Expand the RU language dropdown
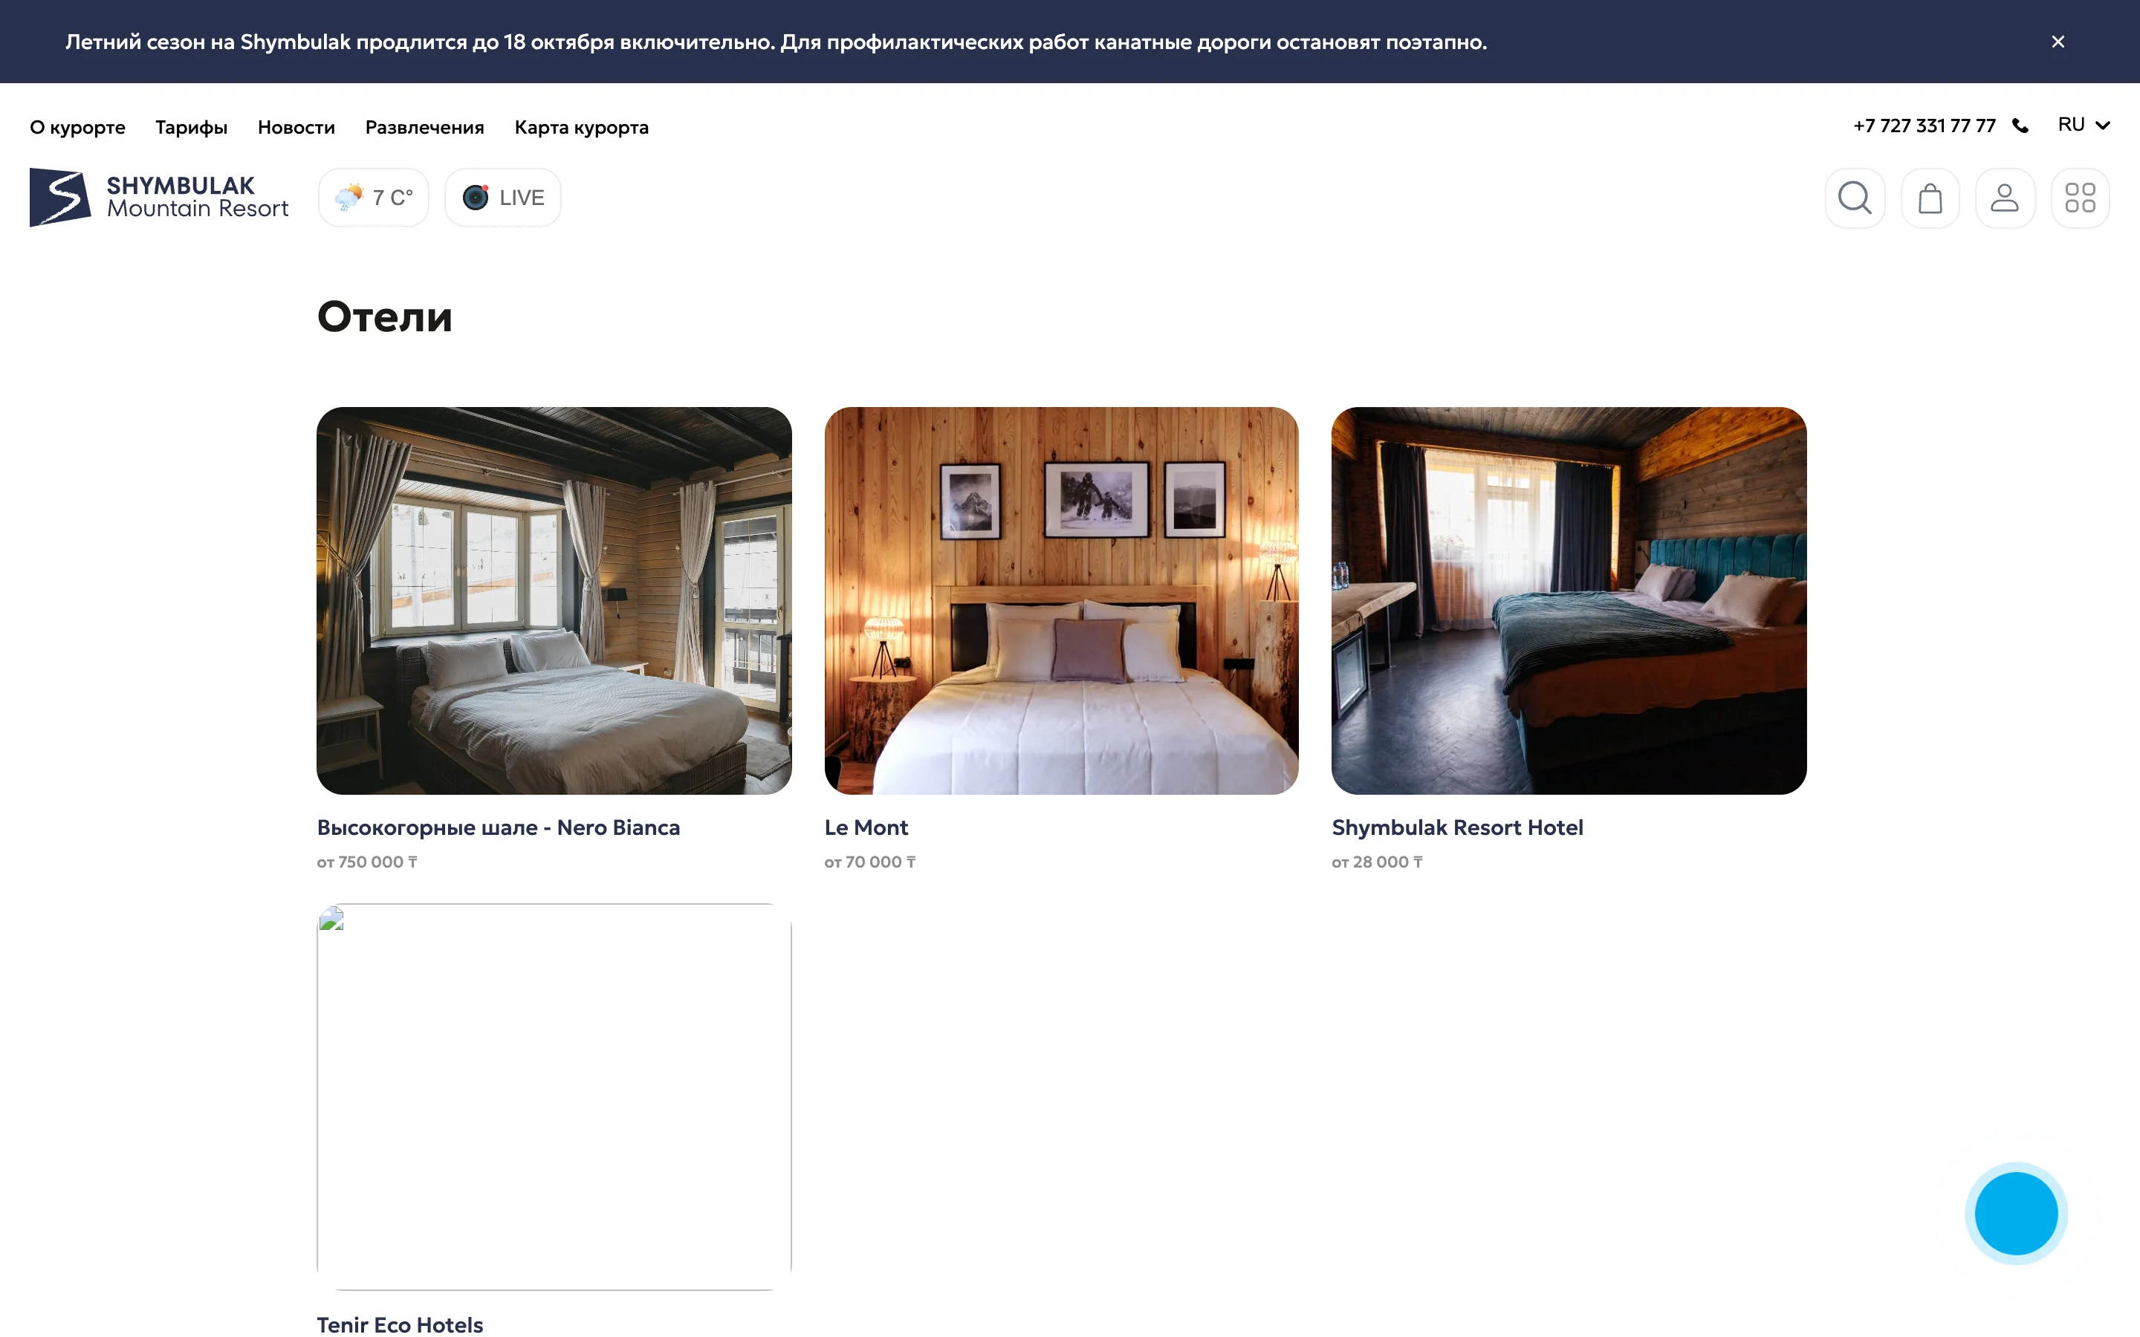The width and height of the screenshot is (2140, 1337). tap(2084, 125)
